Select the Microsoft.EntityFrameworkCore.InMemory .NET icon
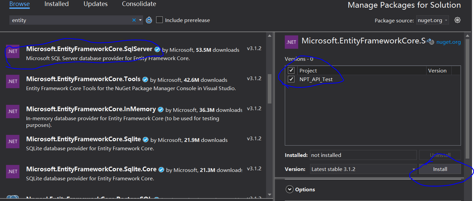 [13, 112]
